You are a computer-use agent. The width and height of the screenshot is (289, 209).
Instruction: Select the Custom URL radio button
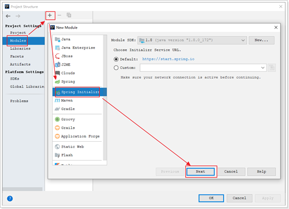pos(116,68)
